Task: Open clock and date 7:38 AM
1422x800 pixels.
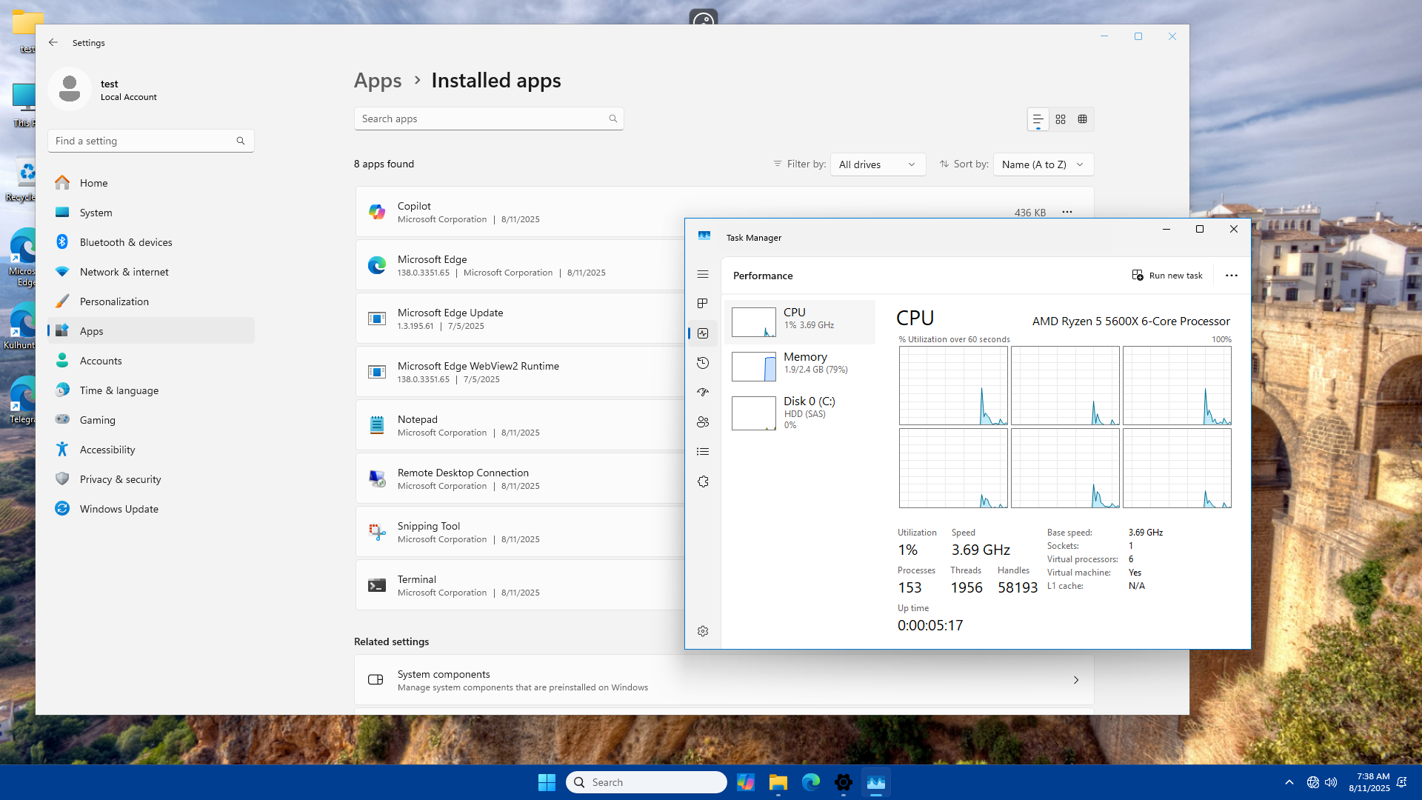Action: (x=1369, y=782)
